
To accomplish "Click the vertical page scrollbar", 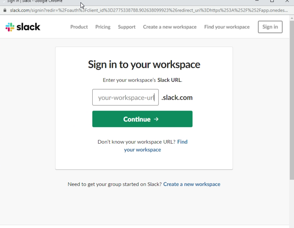I will pyautogui.click(x=292, y=99).
